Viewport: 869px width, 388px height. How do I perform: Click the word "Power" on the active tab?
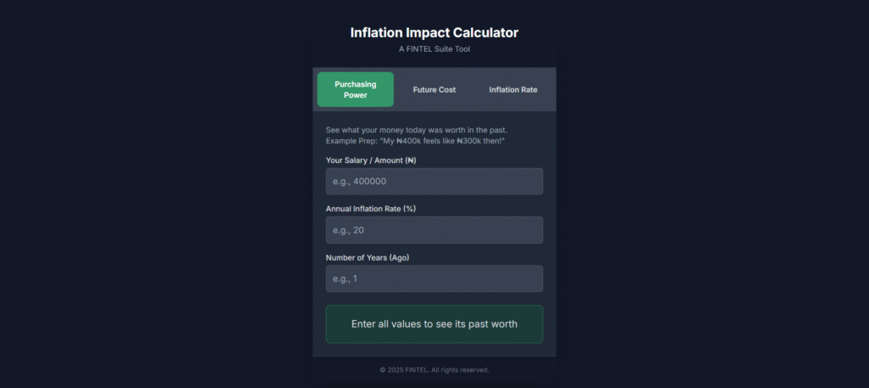(355, 95)
